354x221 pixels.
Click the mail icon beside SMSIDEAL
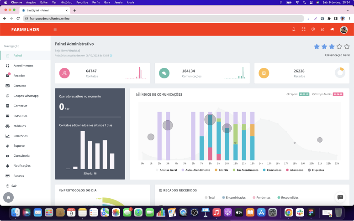pyautogui.click(x=7, y=116)
